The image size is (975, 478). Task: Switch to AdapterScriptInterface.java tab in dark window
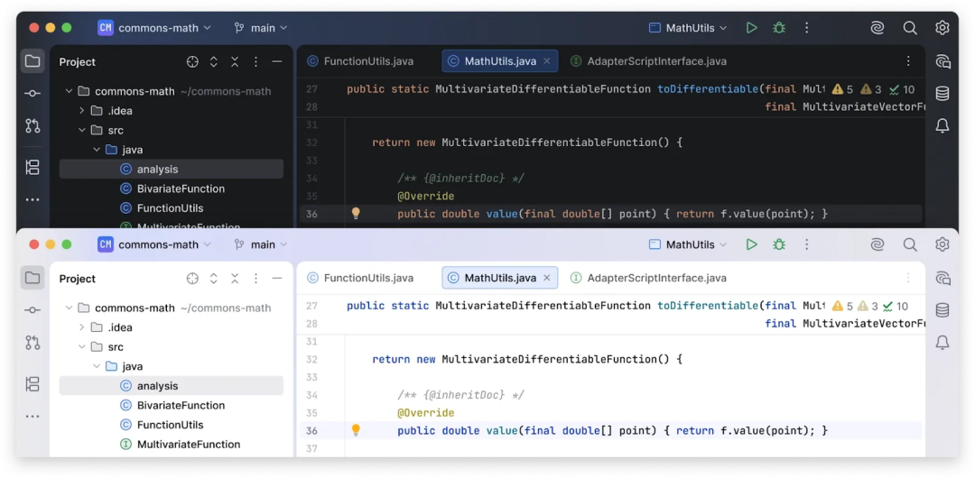pos(648,61)
